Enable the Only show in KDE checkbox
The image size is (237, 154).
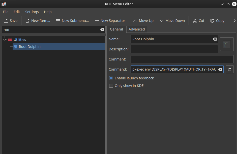point(111,86)
